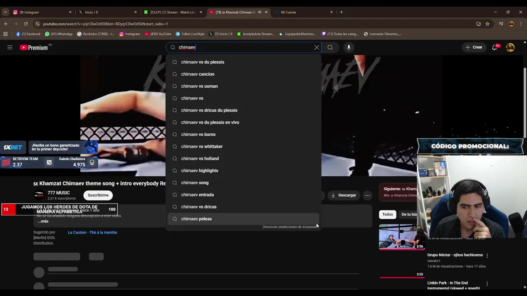This screenshot has height=296, width=527.
Task: Bookmark this page with star icon
Action: point(487,24)
